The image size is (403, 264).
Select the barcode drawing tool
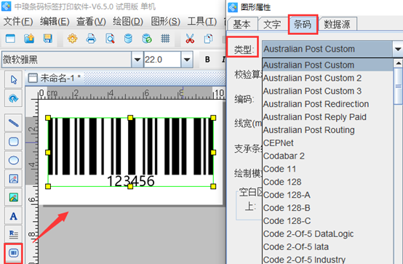(x=13, y=253)
